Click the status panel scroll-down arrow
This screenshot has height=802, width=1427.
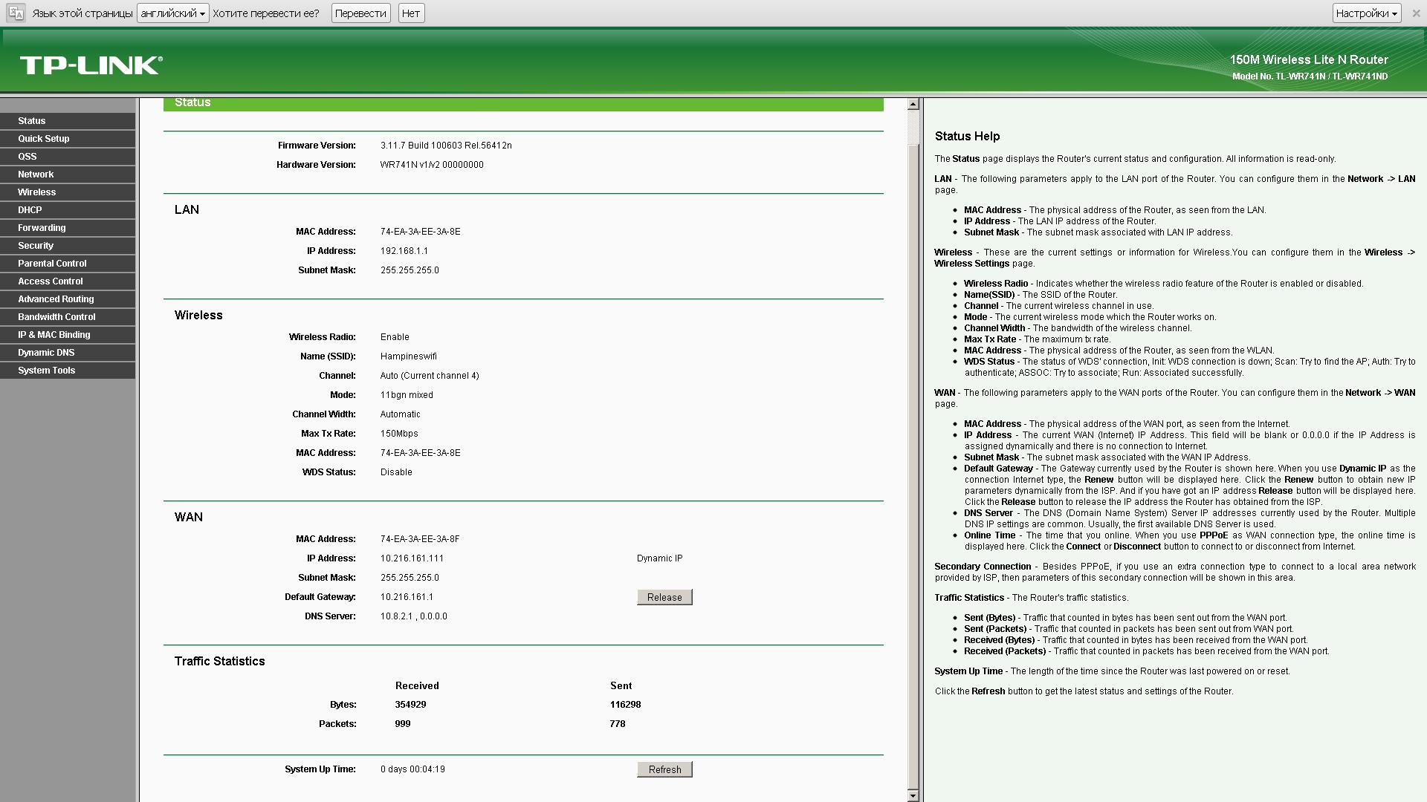pos(913,795)
